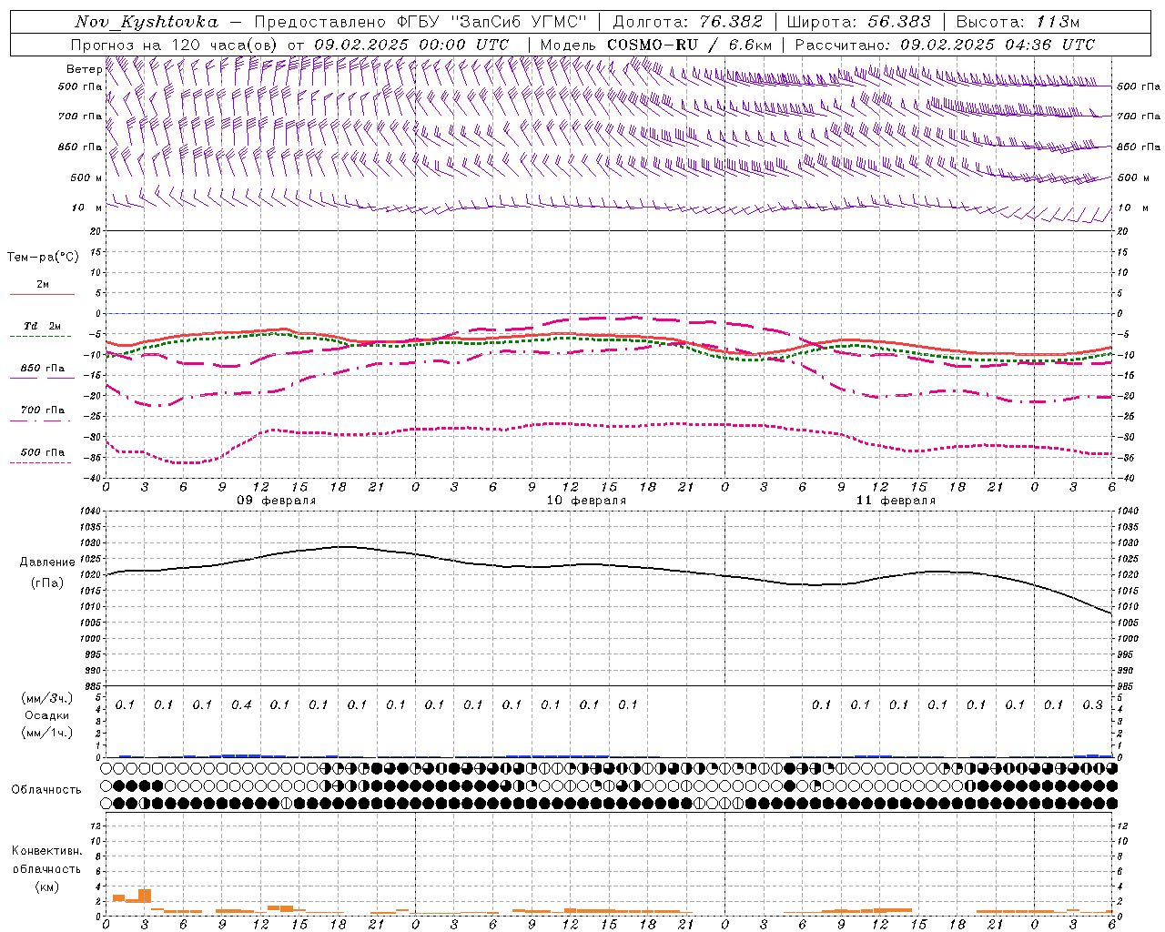Image resolution: width=1165 pixels, height=932 pixels.
Task: Click the (мм/1ч.) unit label
Action: [x=47, y=733]
